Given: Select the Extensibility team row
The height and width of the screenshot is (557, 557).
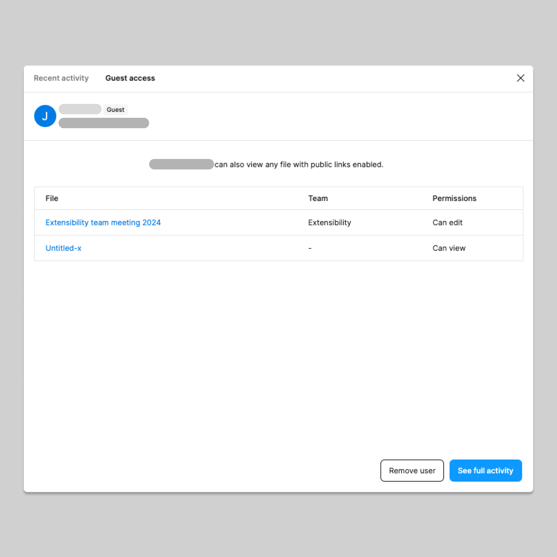Looking at the screenshot, I should coord(278,223).
